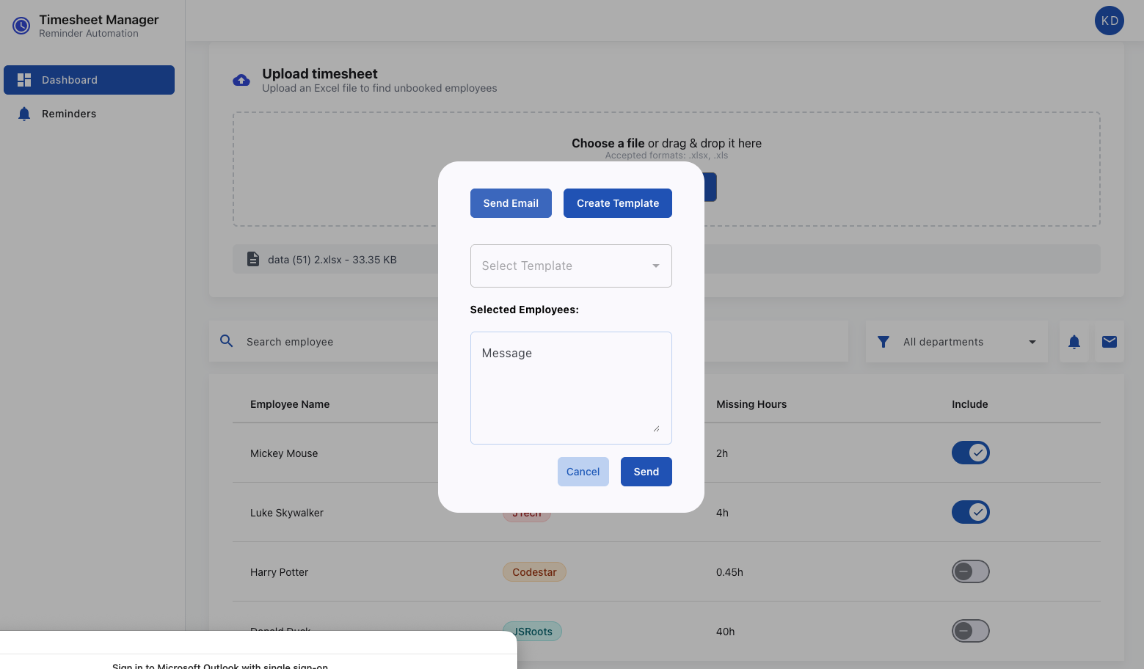1144x669 pixels.
Task: Click the Timesheet Manager clock logo
Action: click(x=21, y=26)
